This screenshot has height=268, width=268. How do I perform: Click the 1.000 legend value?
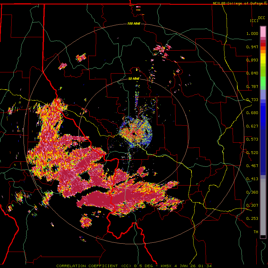tap(252, 33)
